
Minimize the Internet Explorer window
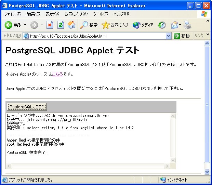(190, 6)
